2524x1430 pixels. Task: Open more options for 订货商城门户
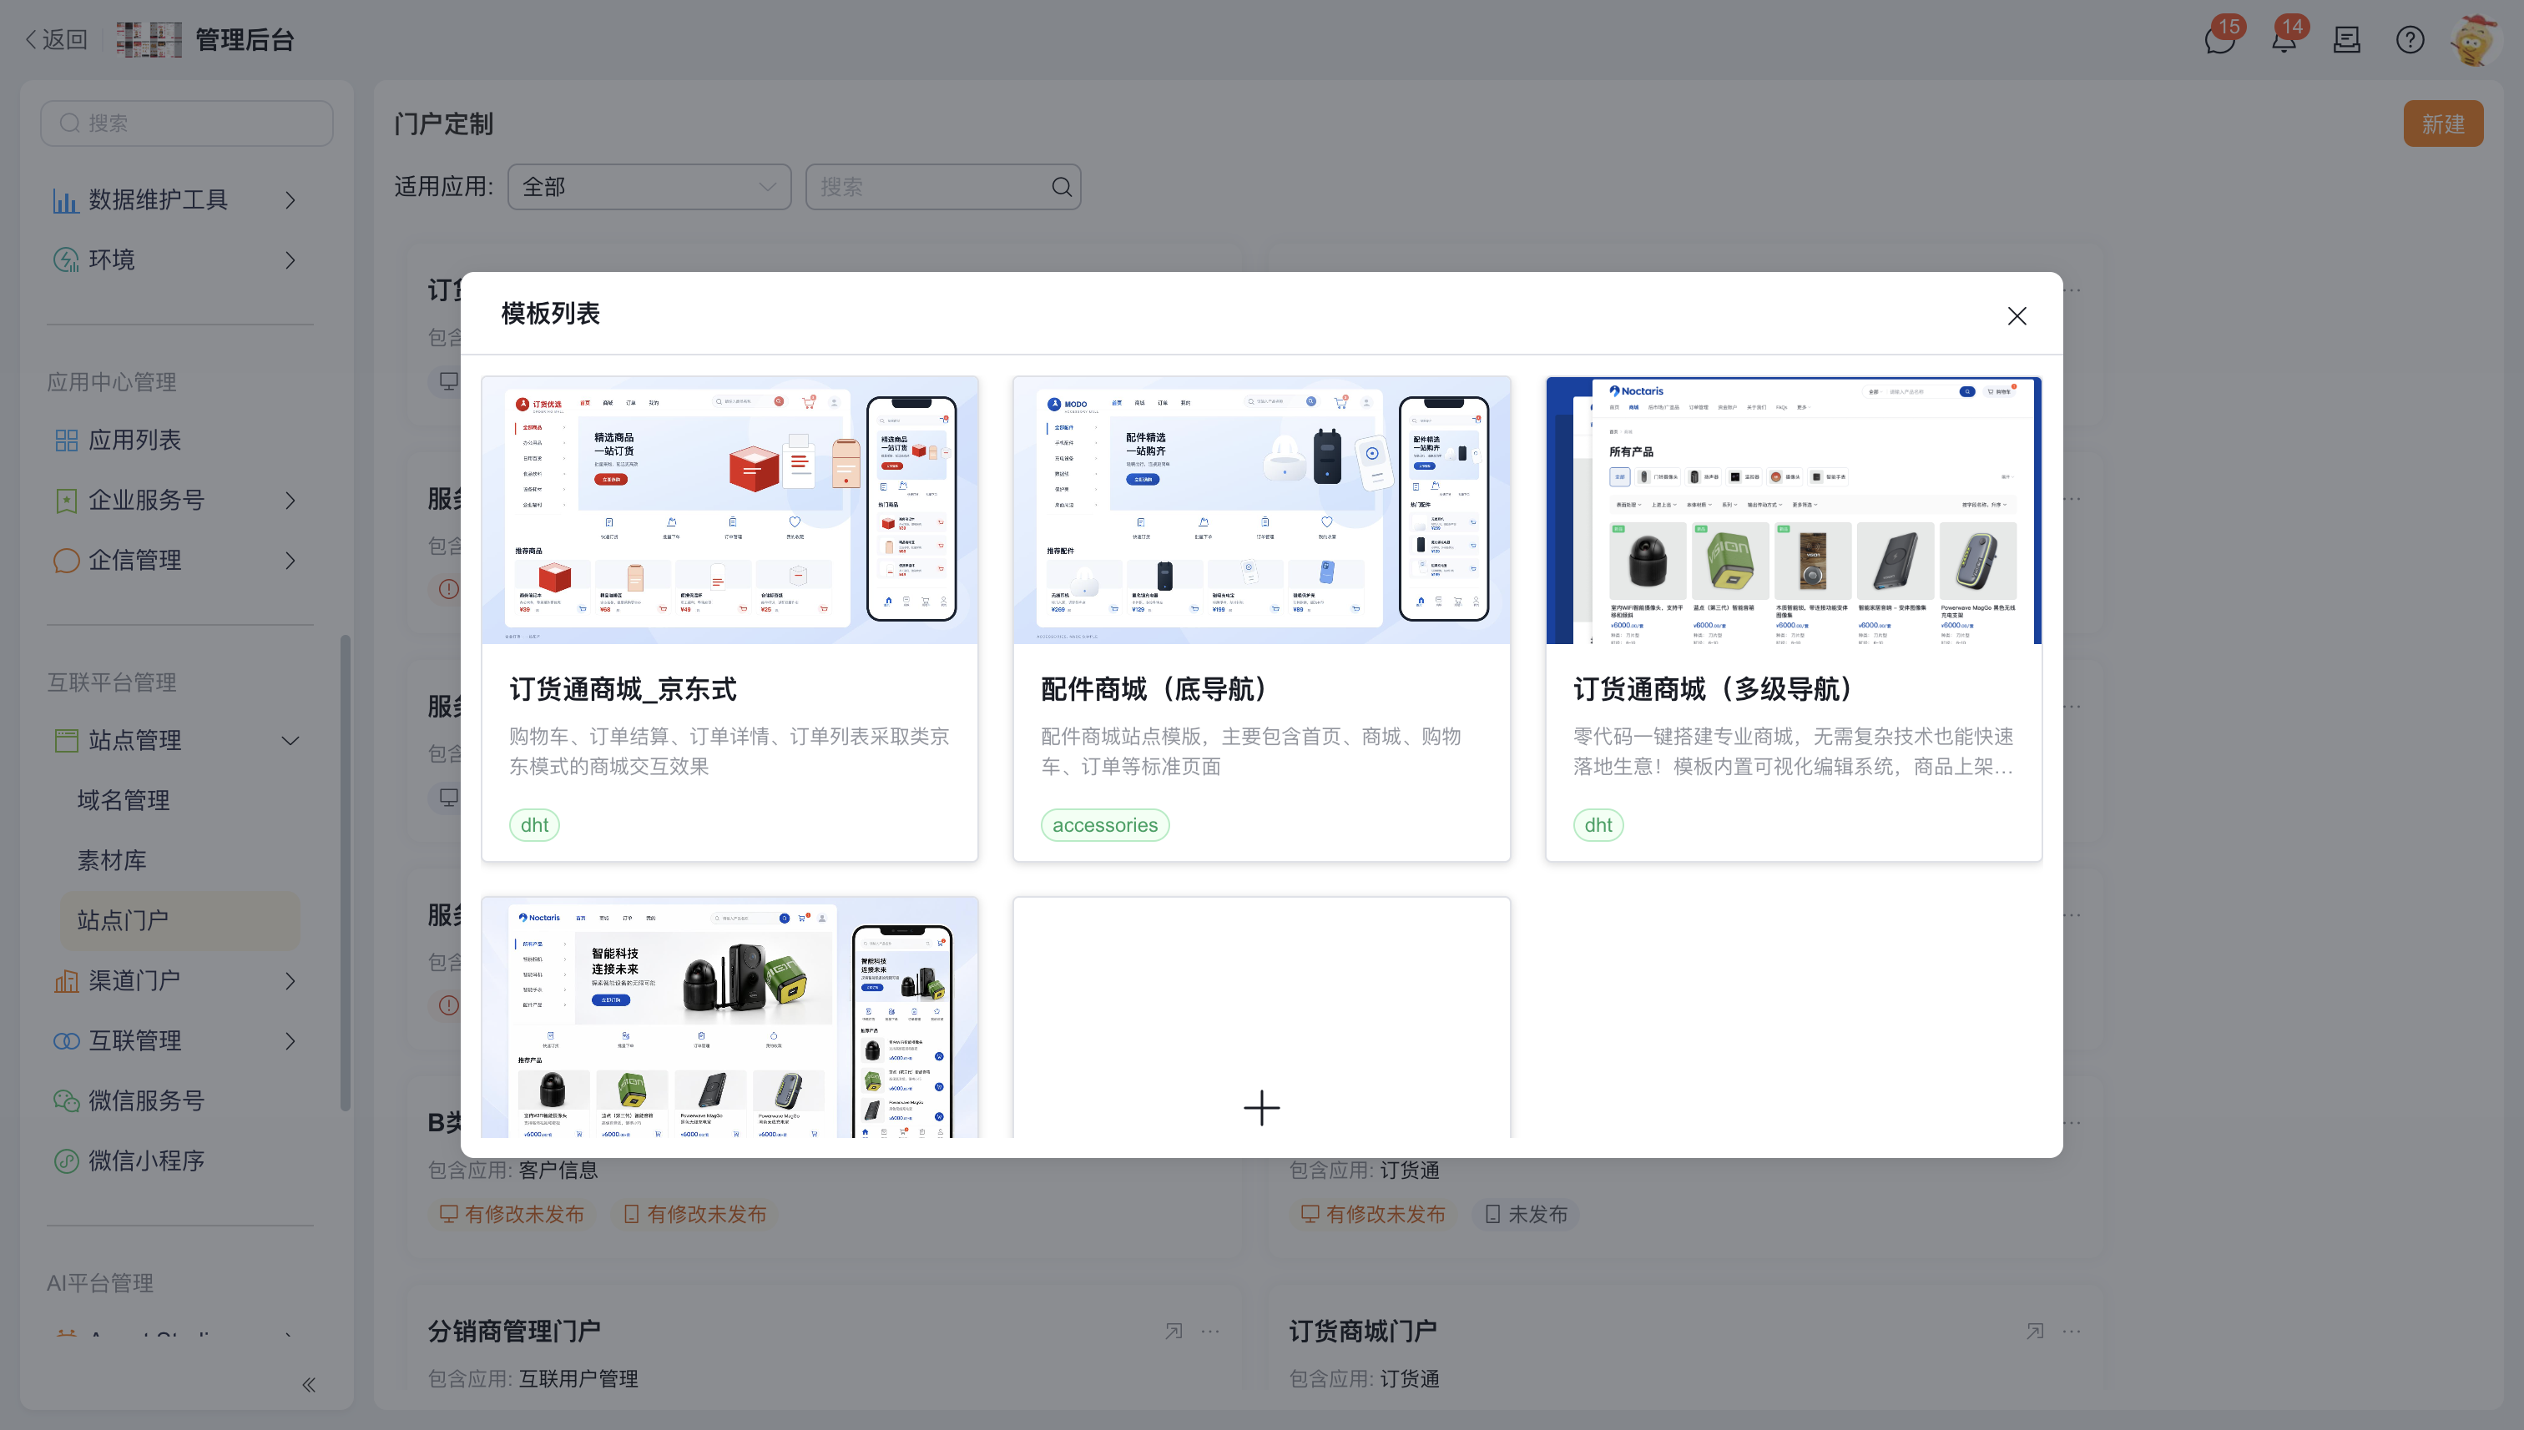[x=2072, y=1331]
